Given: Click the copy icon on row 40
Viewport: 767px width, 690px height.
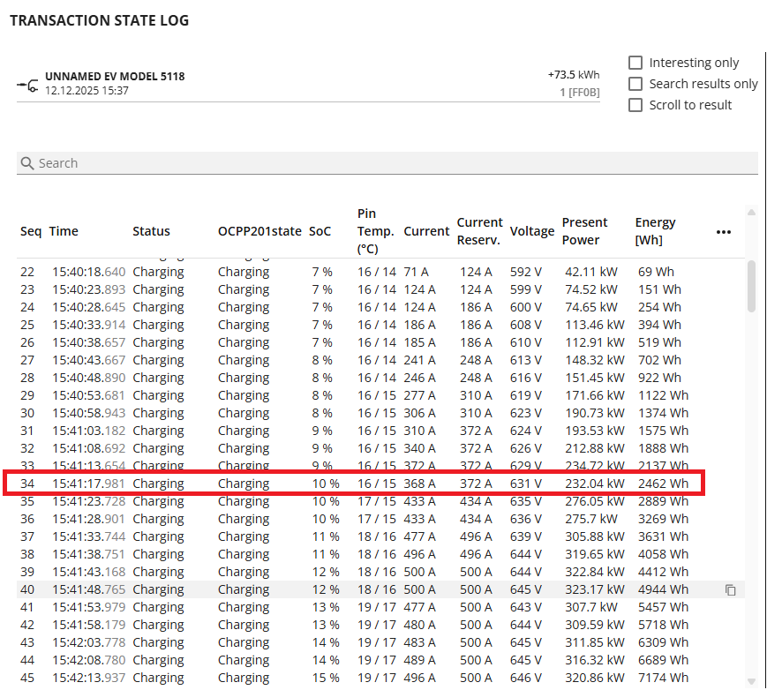Looking at the screenshot, I should [x=730, y=589].
